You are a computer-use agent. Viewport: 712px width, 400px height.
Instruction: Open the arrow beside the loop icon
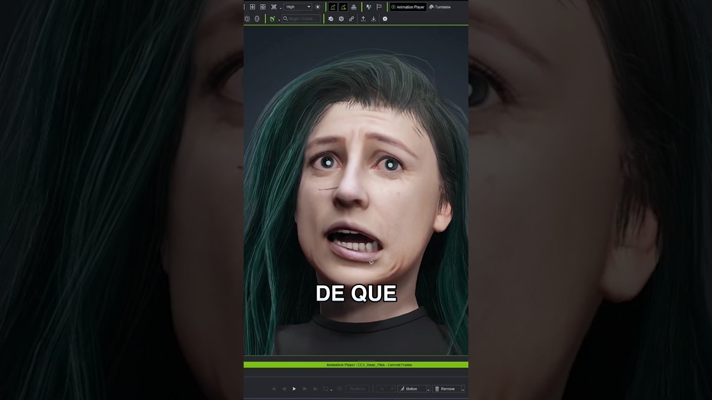tap(332, 390)
